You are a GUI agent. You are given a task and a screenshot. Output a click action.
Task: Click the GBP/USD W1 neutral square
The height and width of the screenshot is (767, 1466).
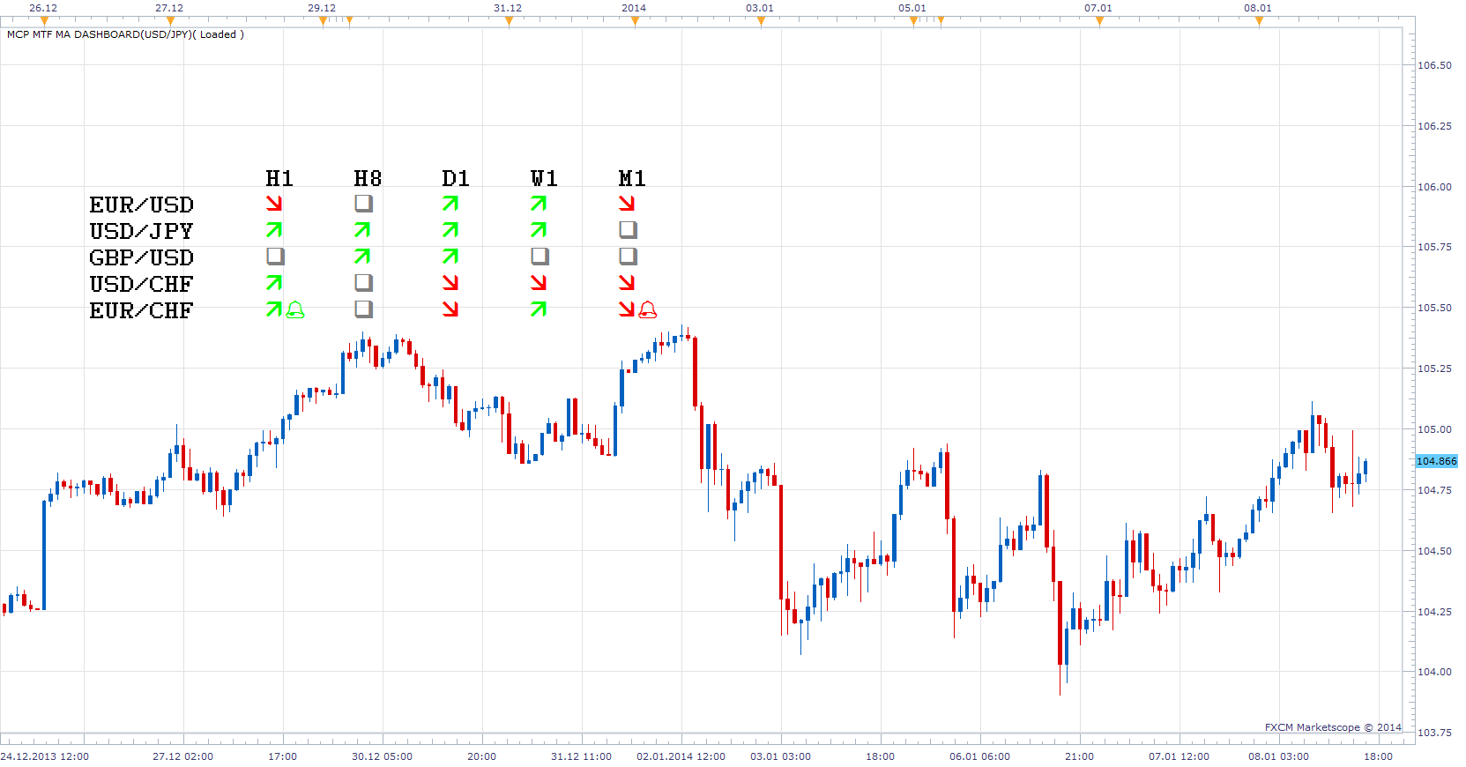(540, 257)
